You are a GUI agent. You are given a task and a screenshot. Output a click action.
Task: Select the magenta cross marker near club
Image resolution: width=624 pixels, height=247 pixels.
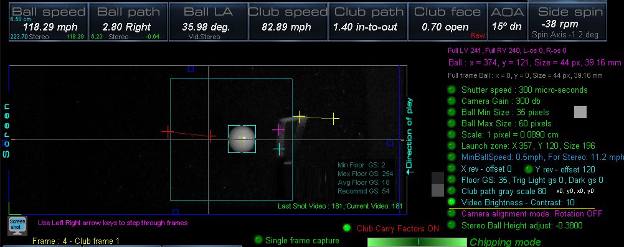click(x=278, y=129)
